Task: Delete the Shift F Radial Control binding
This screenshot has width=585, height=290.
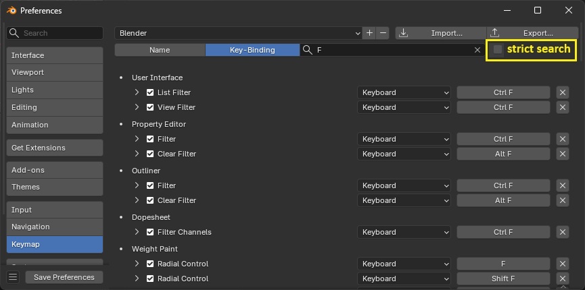Action: click(x=563, y=279)
